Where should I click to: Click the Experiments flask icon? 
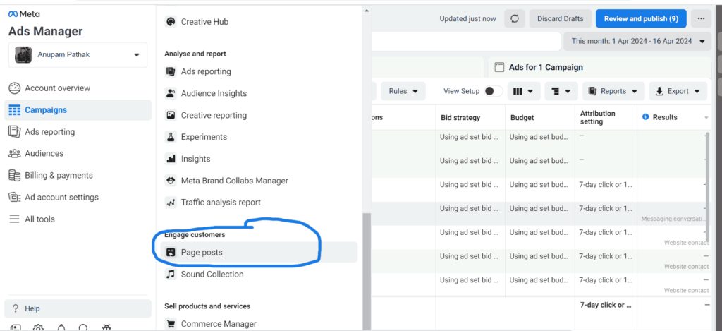click(x=171, y=137)
